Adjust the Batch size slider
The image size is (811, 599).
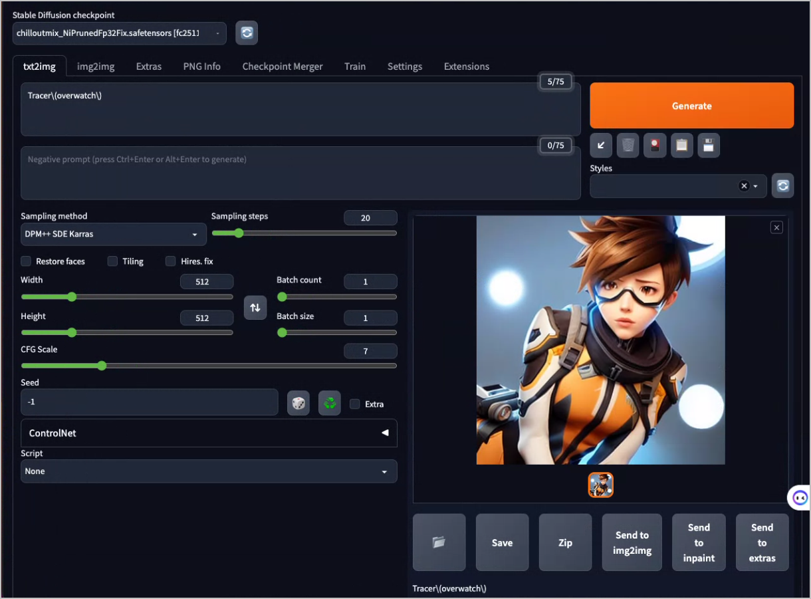[337, 332]
